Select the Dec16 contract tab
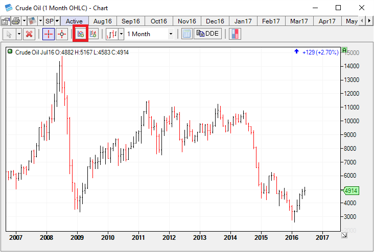The width and height of the screenshot is (374, 252). coord(215,21)
